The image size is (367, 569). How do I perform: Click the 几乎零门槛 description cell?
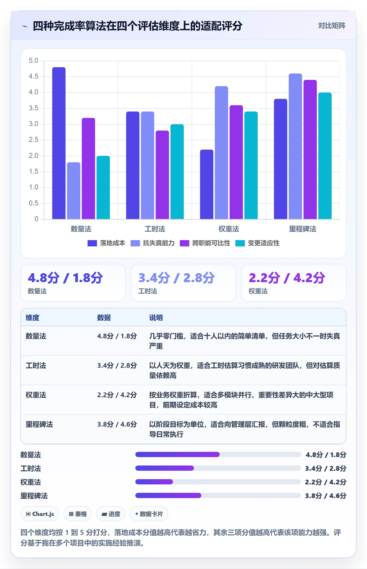tap(245, 341)
